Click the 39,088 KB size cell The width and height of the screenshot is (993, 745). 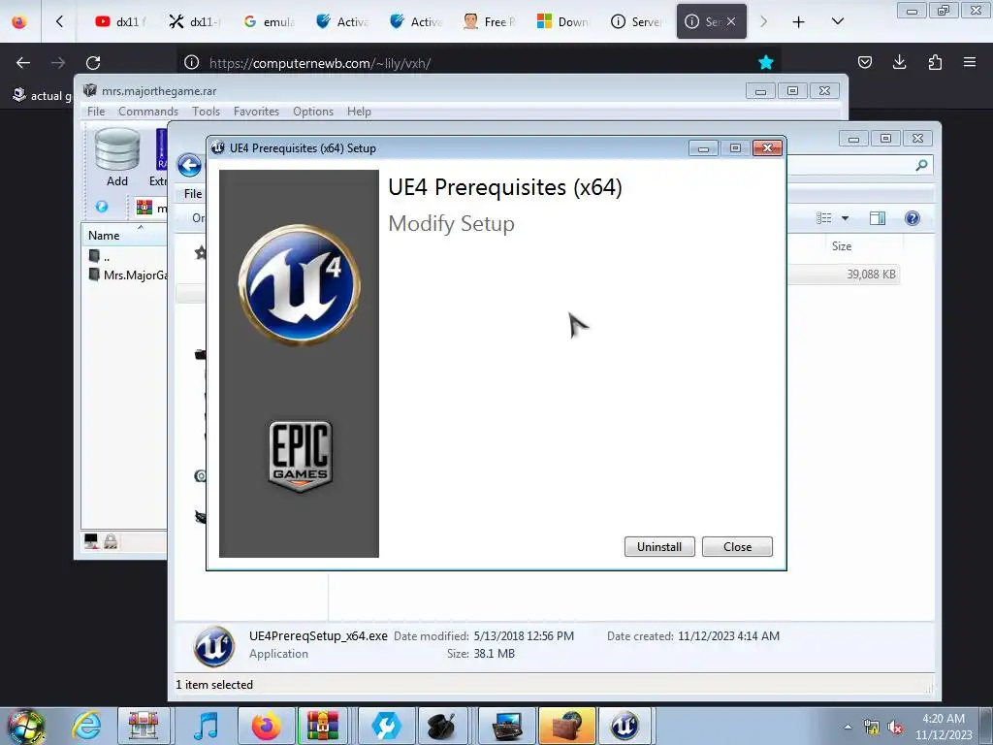coord(871,275)
